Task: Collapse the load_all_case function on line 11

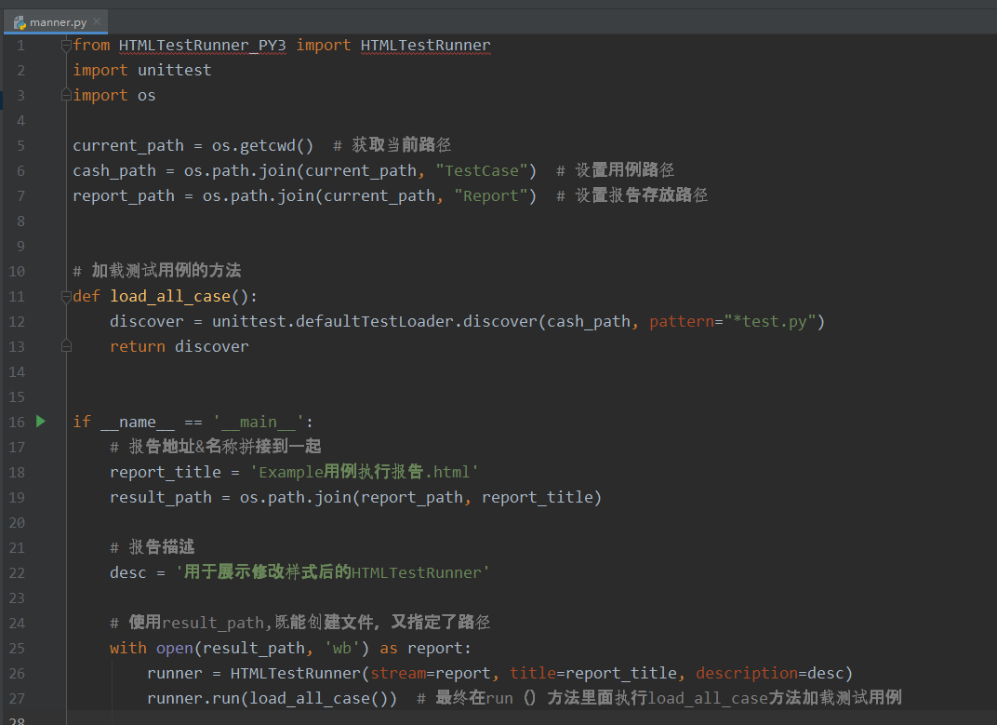Action: click(x=66, y=296)
